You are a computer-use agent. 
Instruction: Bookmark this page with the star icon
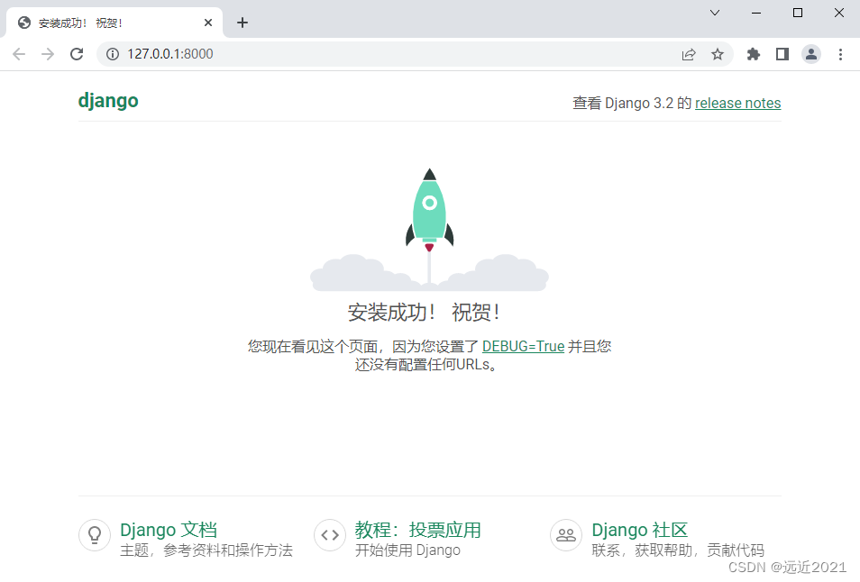coord(718,54)
